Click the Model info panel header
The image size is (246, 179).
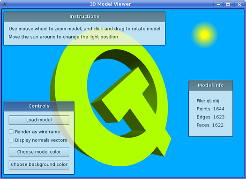click(210, 86)
